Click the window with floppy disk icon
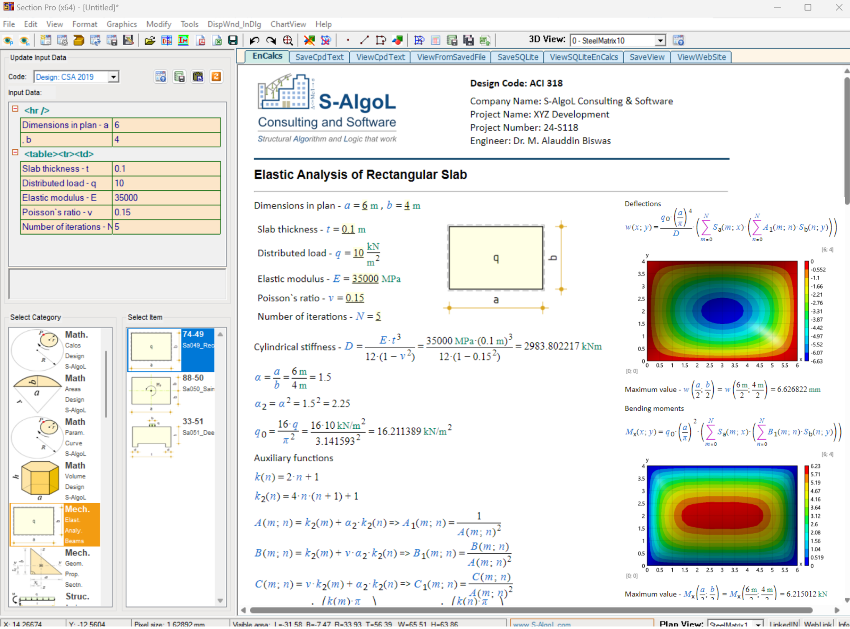 click(x=112, y=41)
